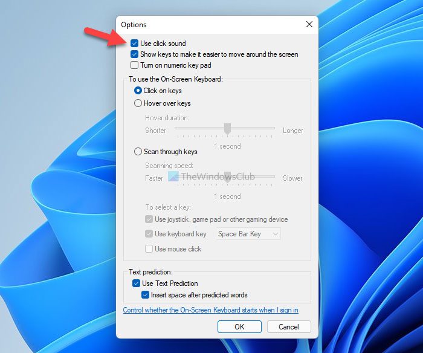Screen dimensions: 423x353
Task: Click the Scanning speed slider track
Action: pos(224,176)
